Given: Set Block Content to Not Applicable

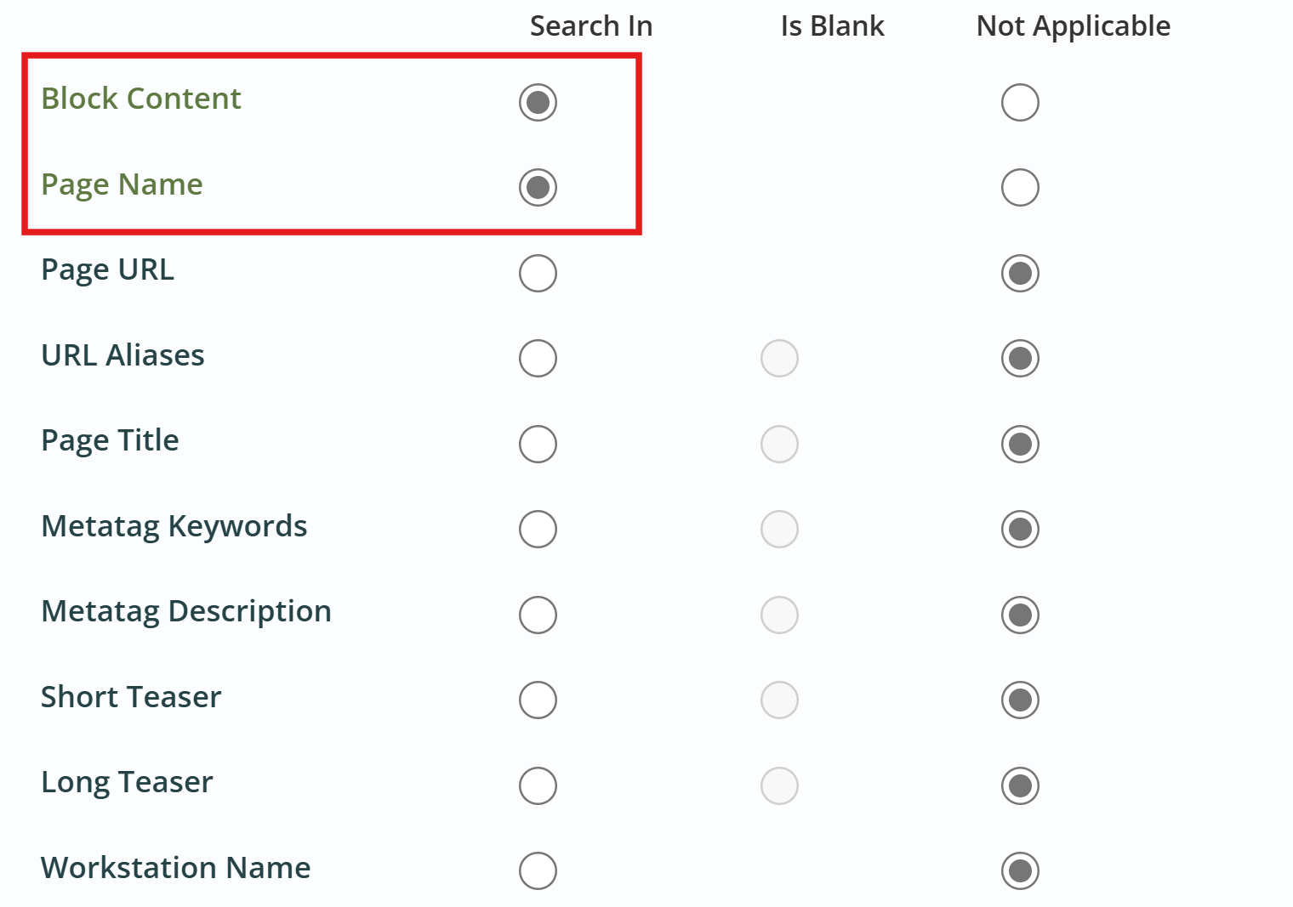Looking at the screenshot, I should pos(1020,103).
